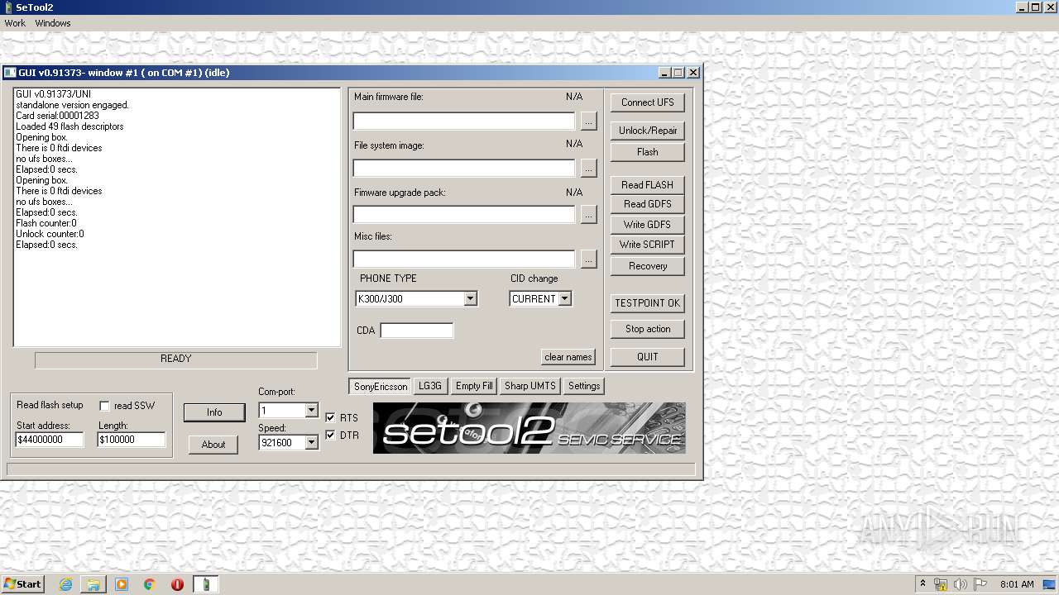Expand the CID change dropdown

coord(564,298)
